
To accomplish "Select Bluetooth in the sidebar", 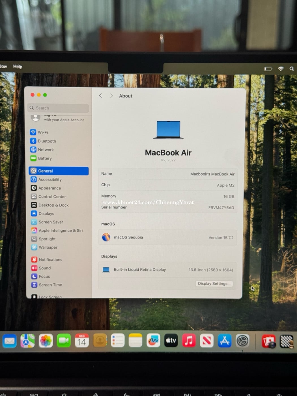I will (x=47, y=141).
